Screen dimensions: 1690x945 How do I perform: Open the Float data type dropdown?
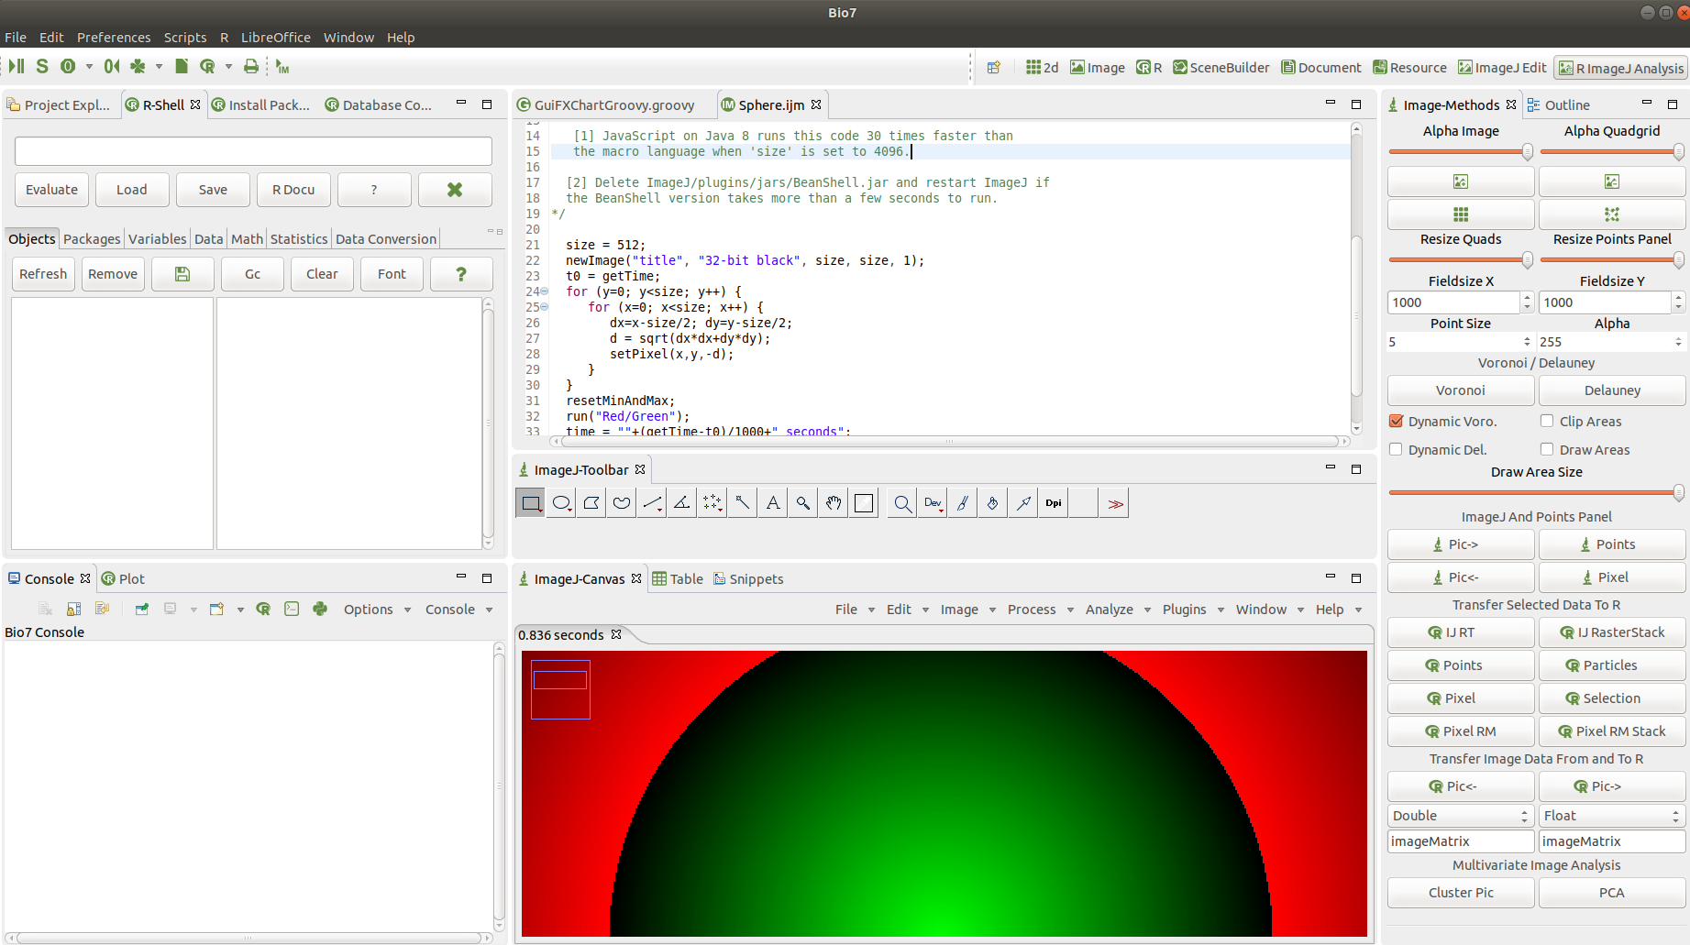tap(1612, 816)
